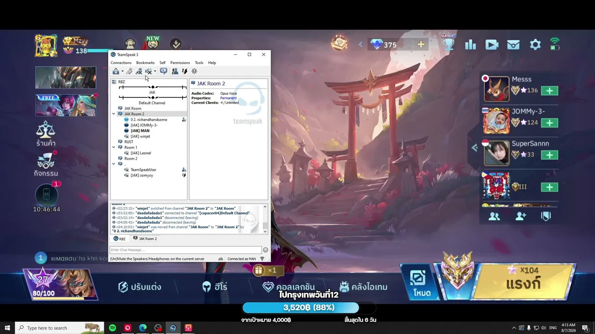
Task: Click the chat log scroll-up arrow
Action: [265, 207]
